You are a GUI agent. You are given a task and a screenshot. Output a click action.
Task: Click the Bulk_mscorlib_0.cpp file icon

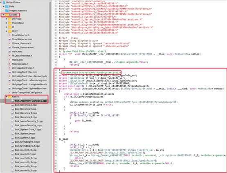[x=13, y=150]
